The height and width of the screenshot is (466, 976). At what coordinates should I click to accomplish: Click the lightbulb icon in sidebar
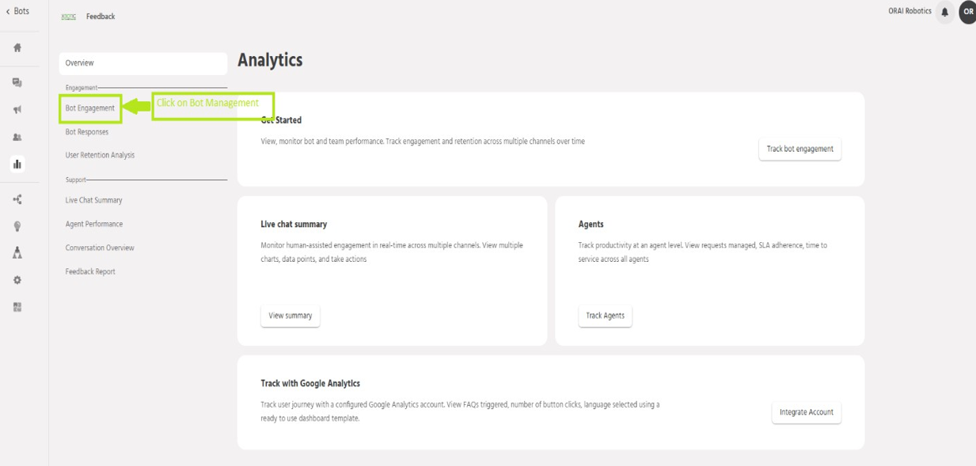coord(17,225)
